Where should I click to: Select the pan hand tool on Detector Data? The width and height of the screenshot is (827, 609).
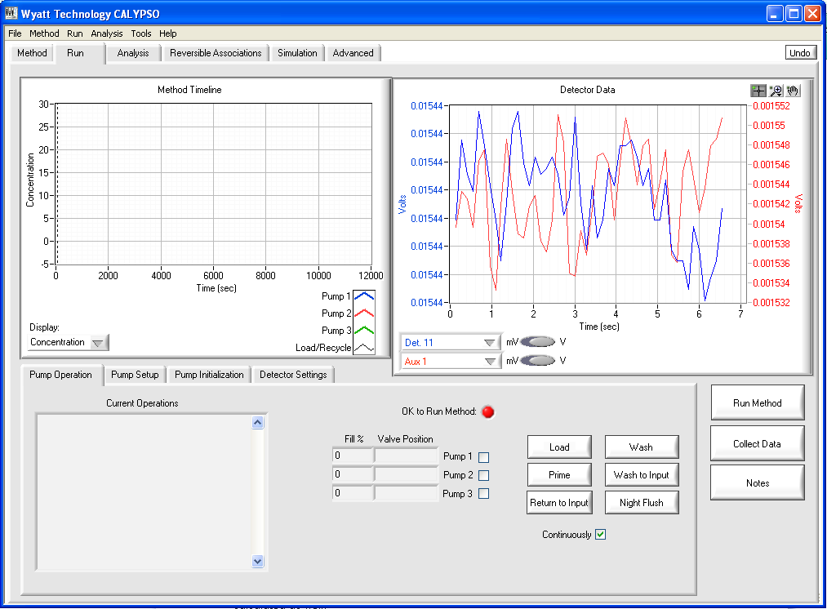point(793,91)
